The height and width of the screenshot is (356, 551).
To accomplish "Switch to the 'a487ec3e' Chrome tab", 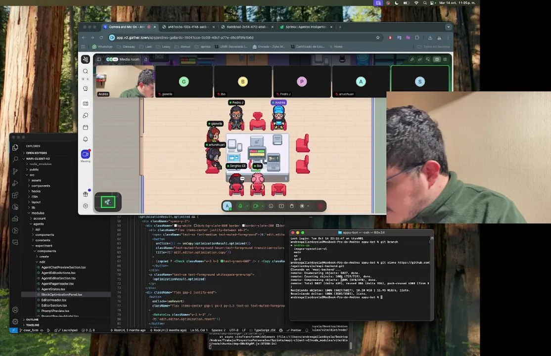I will 188,27.
